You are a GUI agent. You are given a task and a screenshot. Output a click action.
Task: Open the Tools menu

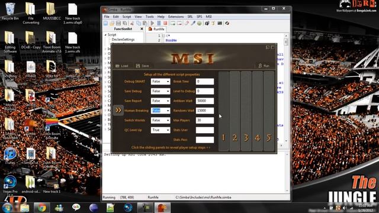point(150,17)
